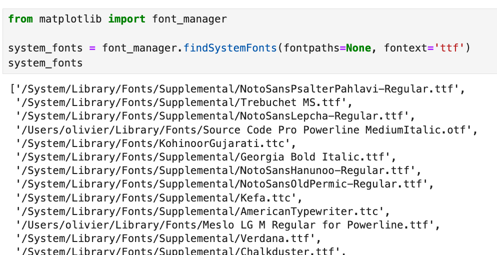Image resolution: width=497 pixels, height=255 pixels.
Task: Click the Verdana.ttf output line
Action: (x=168, y=239)
